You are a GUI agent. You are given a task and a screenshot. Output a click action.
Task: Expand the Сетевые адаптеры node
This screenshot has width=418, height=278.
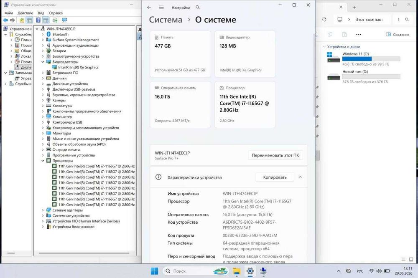[43, 210]
